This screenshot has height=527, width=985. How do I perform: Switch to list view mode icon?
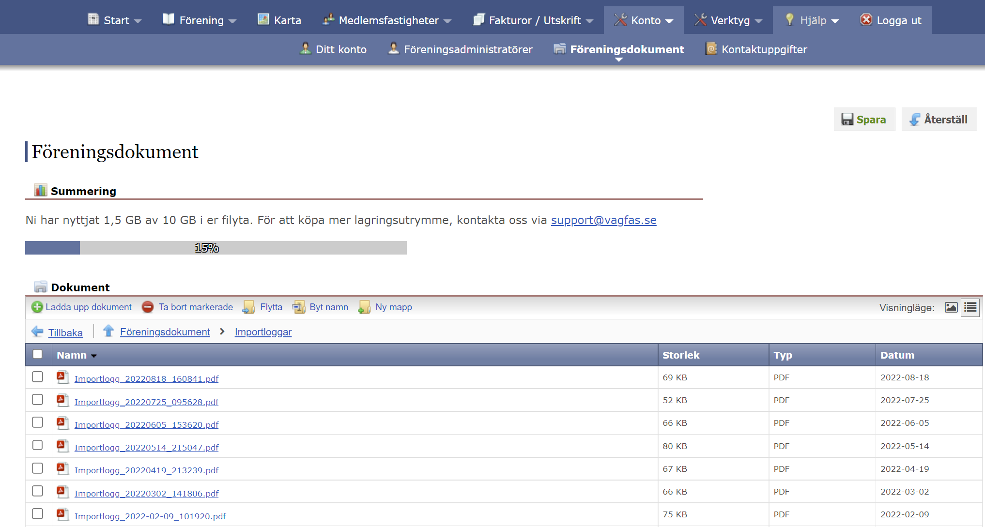pyautogui.click(x=970, y=307)
